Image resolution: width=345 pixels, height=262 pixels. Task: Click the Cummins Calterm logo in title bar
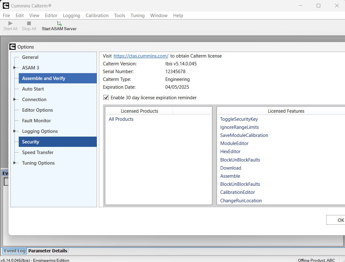point(6,6)
